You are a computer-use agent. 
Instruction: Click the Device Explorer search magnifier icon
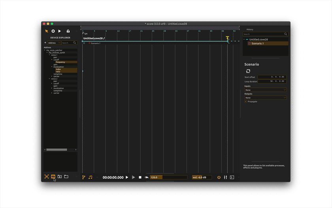[75, 43]
